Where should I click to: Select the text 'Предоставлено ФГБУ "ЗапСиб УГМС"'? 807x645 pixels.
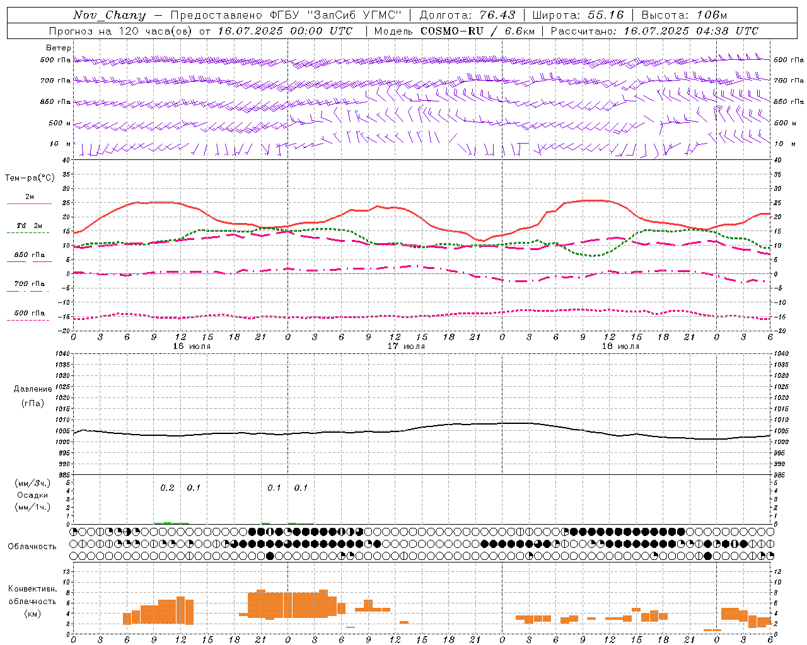pos(286,15)
